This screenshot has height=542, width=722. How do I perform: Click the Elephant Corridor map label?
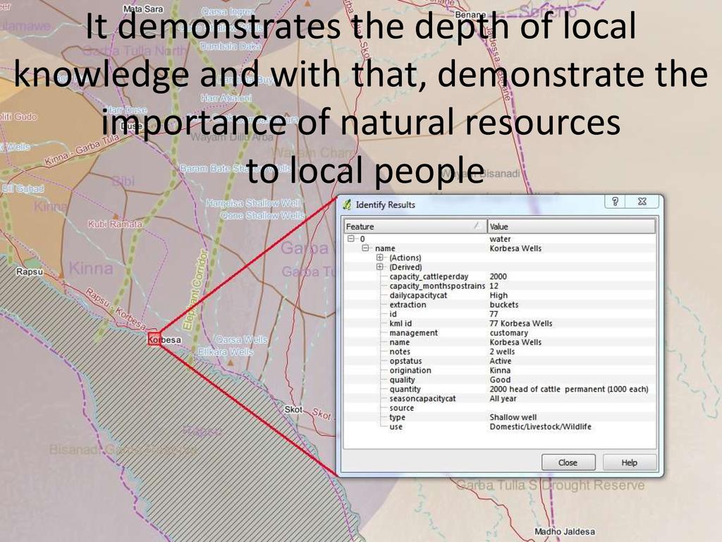(x=195, y=289)
